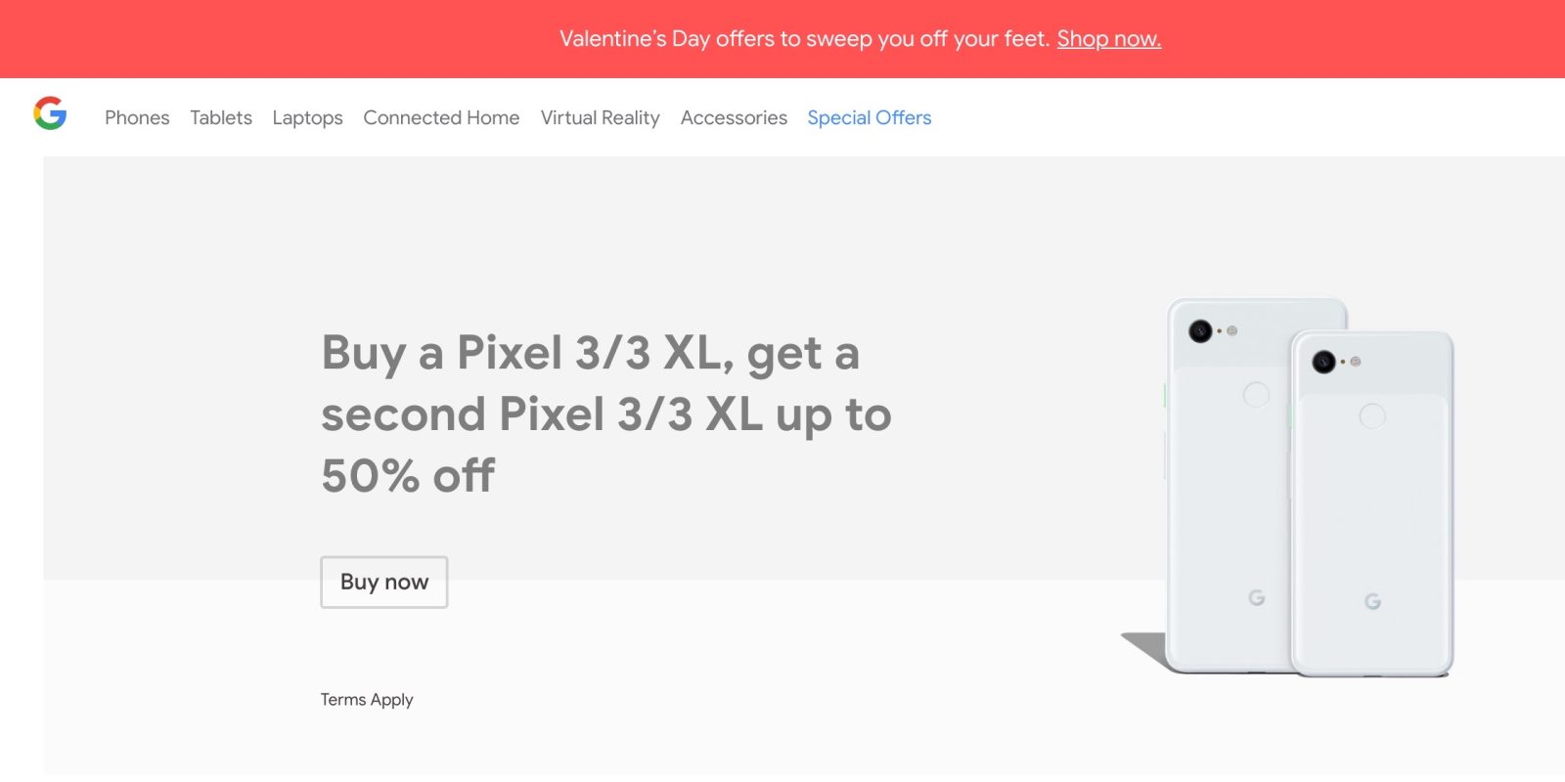Screen dimensions: 1565x782
Task: Click the G logo on the back-left phone
Action: [x=1257, y=597]
